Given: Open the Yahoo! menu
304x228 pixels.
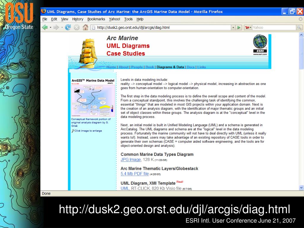Looking at the screenshot, I should (x=114, y=19).
